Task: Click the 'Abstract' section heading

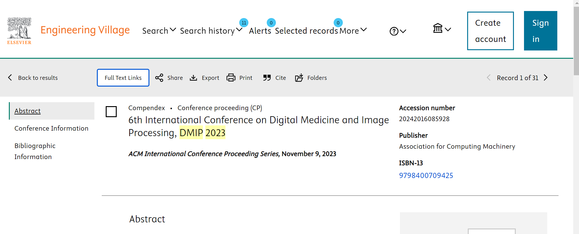Action: point(147,219)
